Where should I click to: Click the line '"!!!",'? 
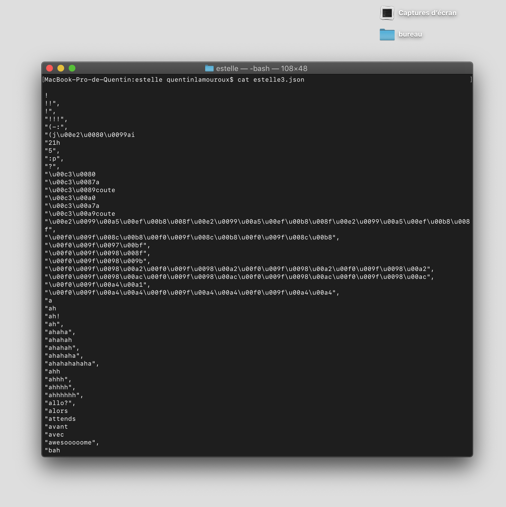(x=56, y=119)
